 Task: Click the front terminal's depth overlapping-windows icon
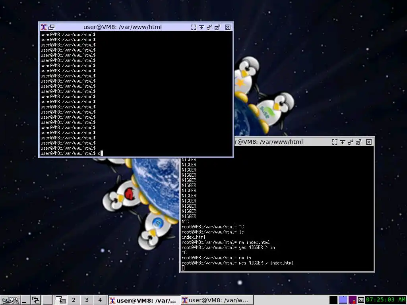coord(52,27)
